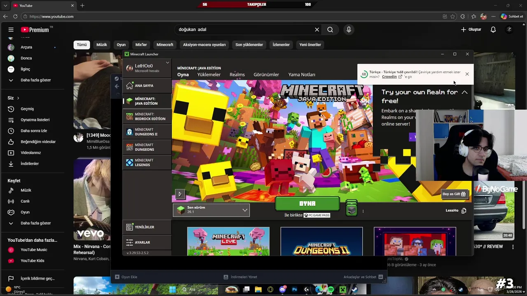The height and width of the screenshot is (296, 527).
Task: Select the Son yüklenenler filter chip
Action: pyautogui.click(x=249, y=45)
